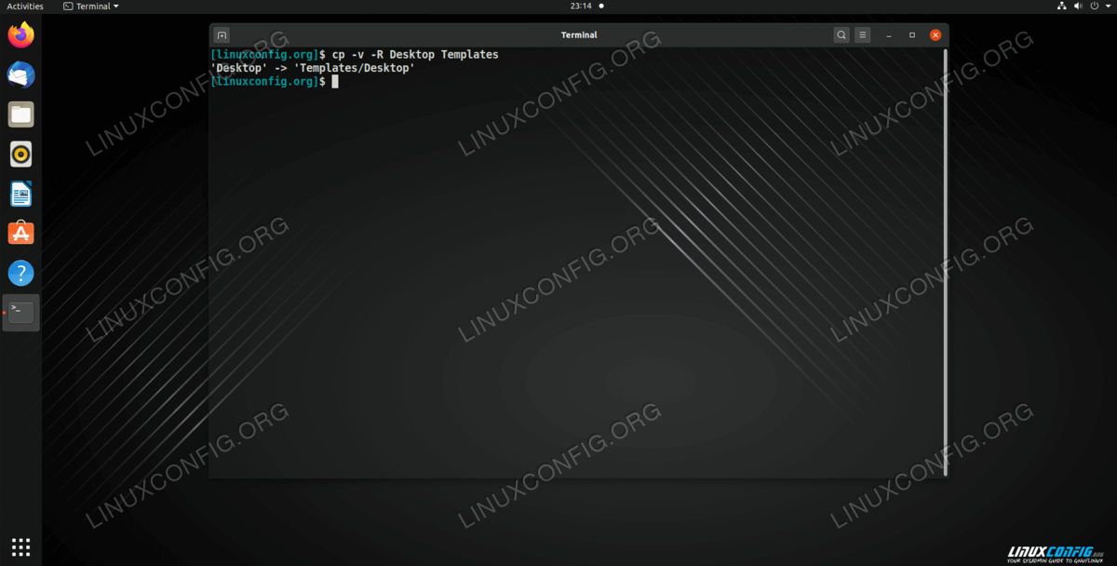Open LibreOffice Writer from the dock

pos(20,194)
